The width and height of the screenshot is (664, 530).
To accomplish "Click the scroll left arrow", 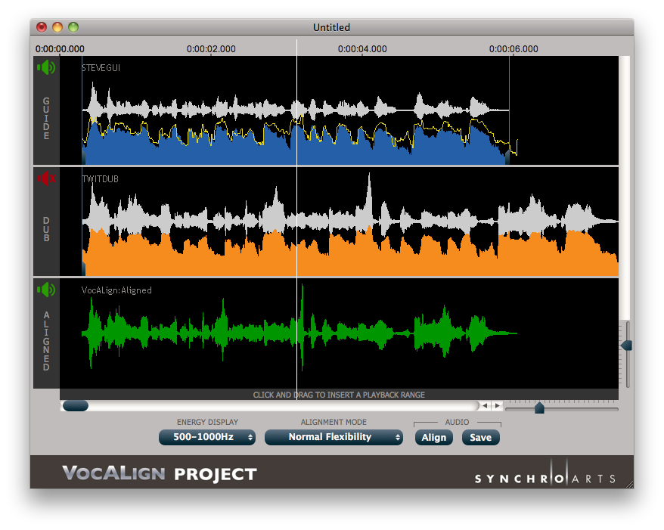I will click(486, 406).
